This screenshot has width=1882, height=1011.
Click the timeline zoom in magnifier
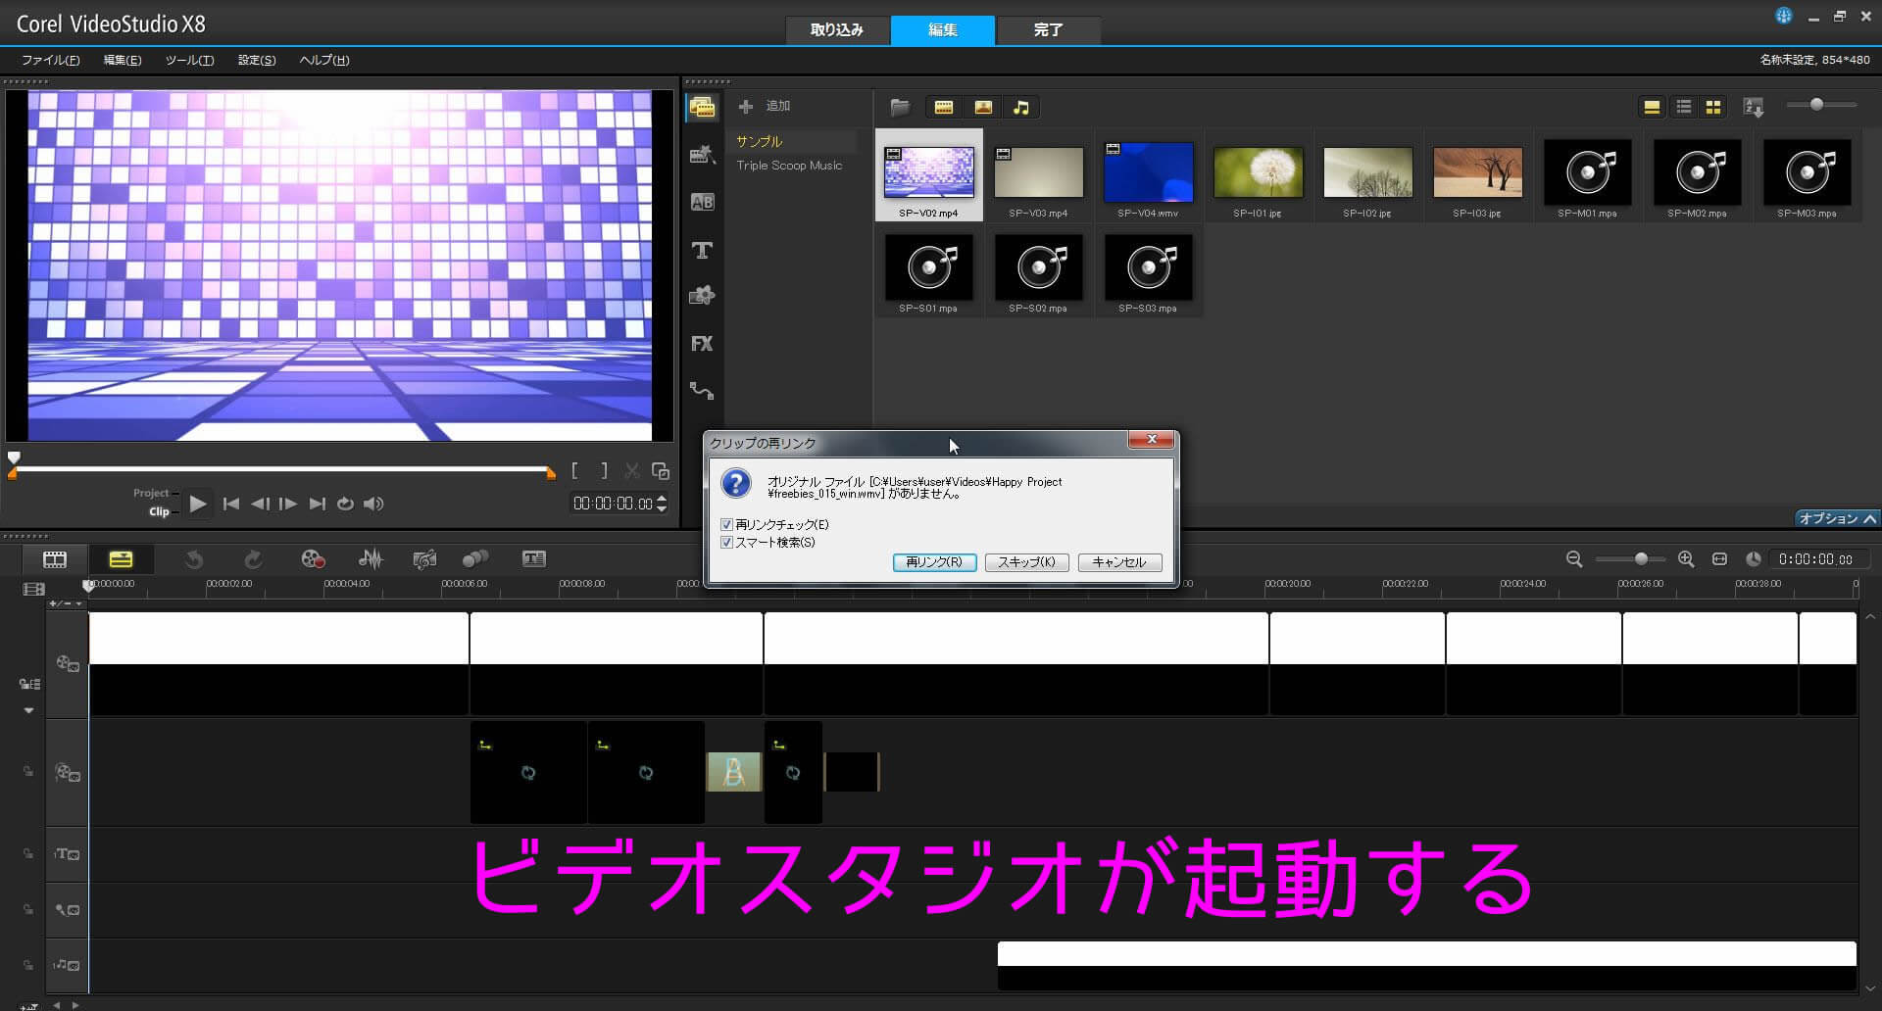coord(1686,559)
